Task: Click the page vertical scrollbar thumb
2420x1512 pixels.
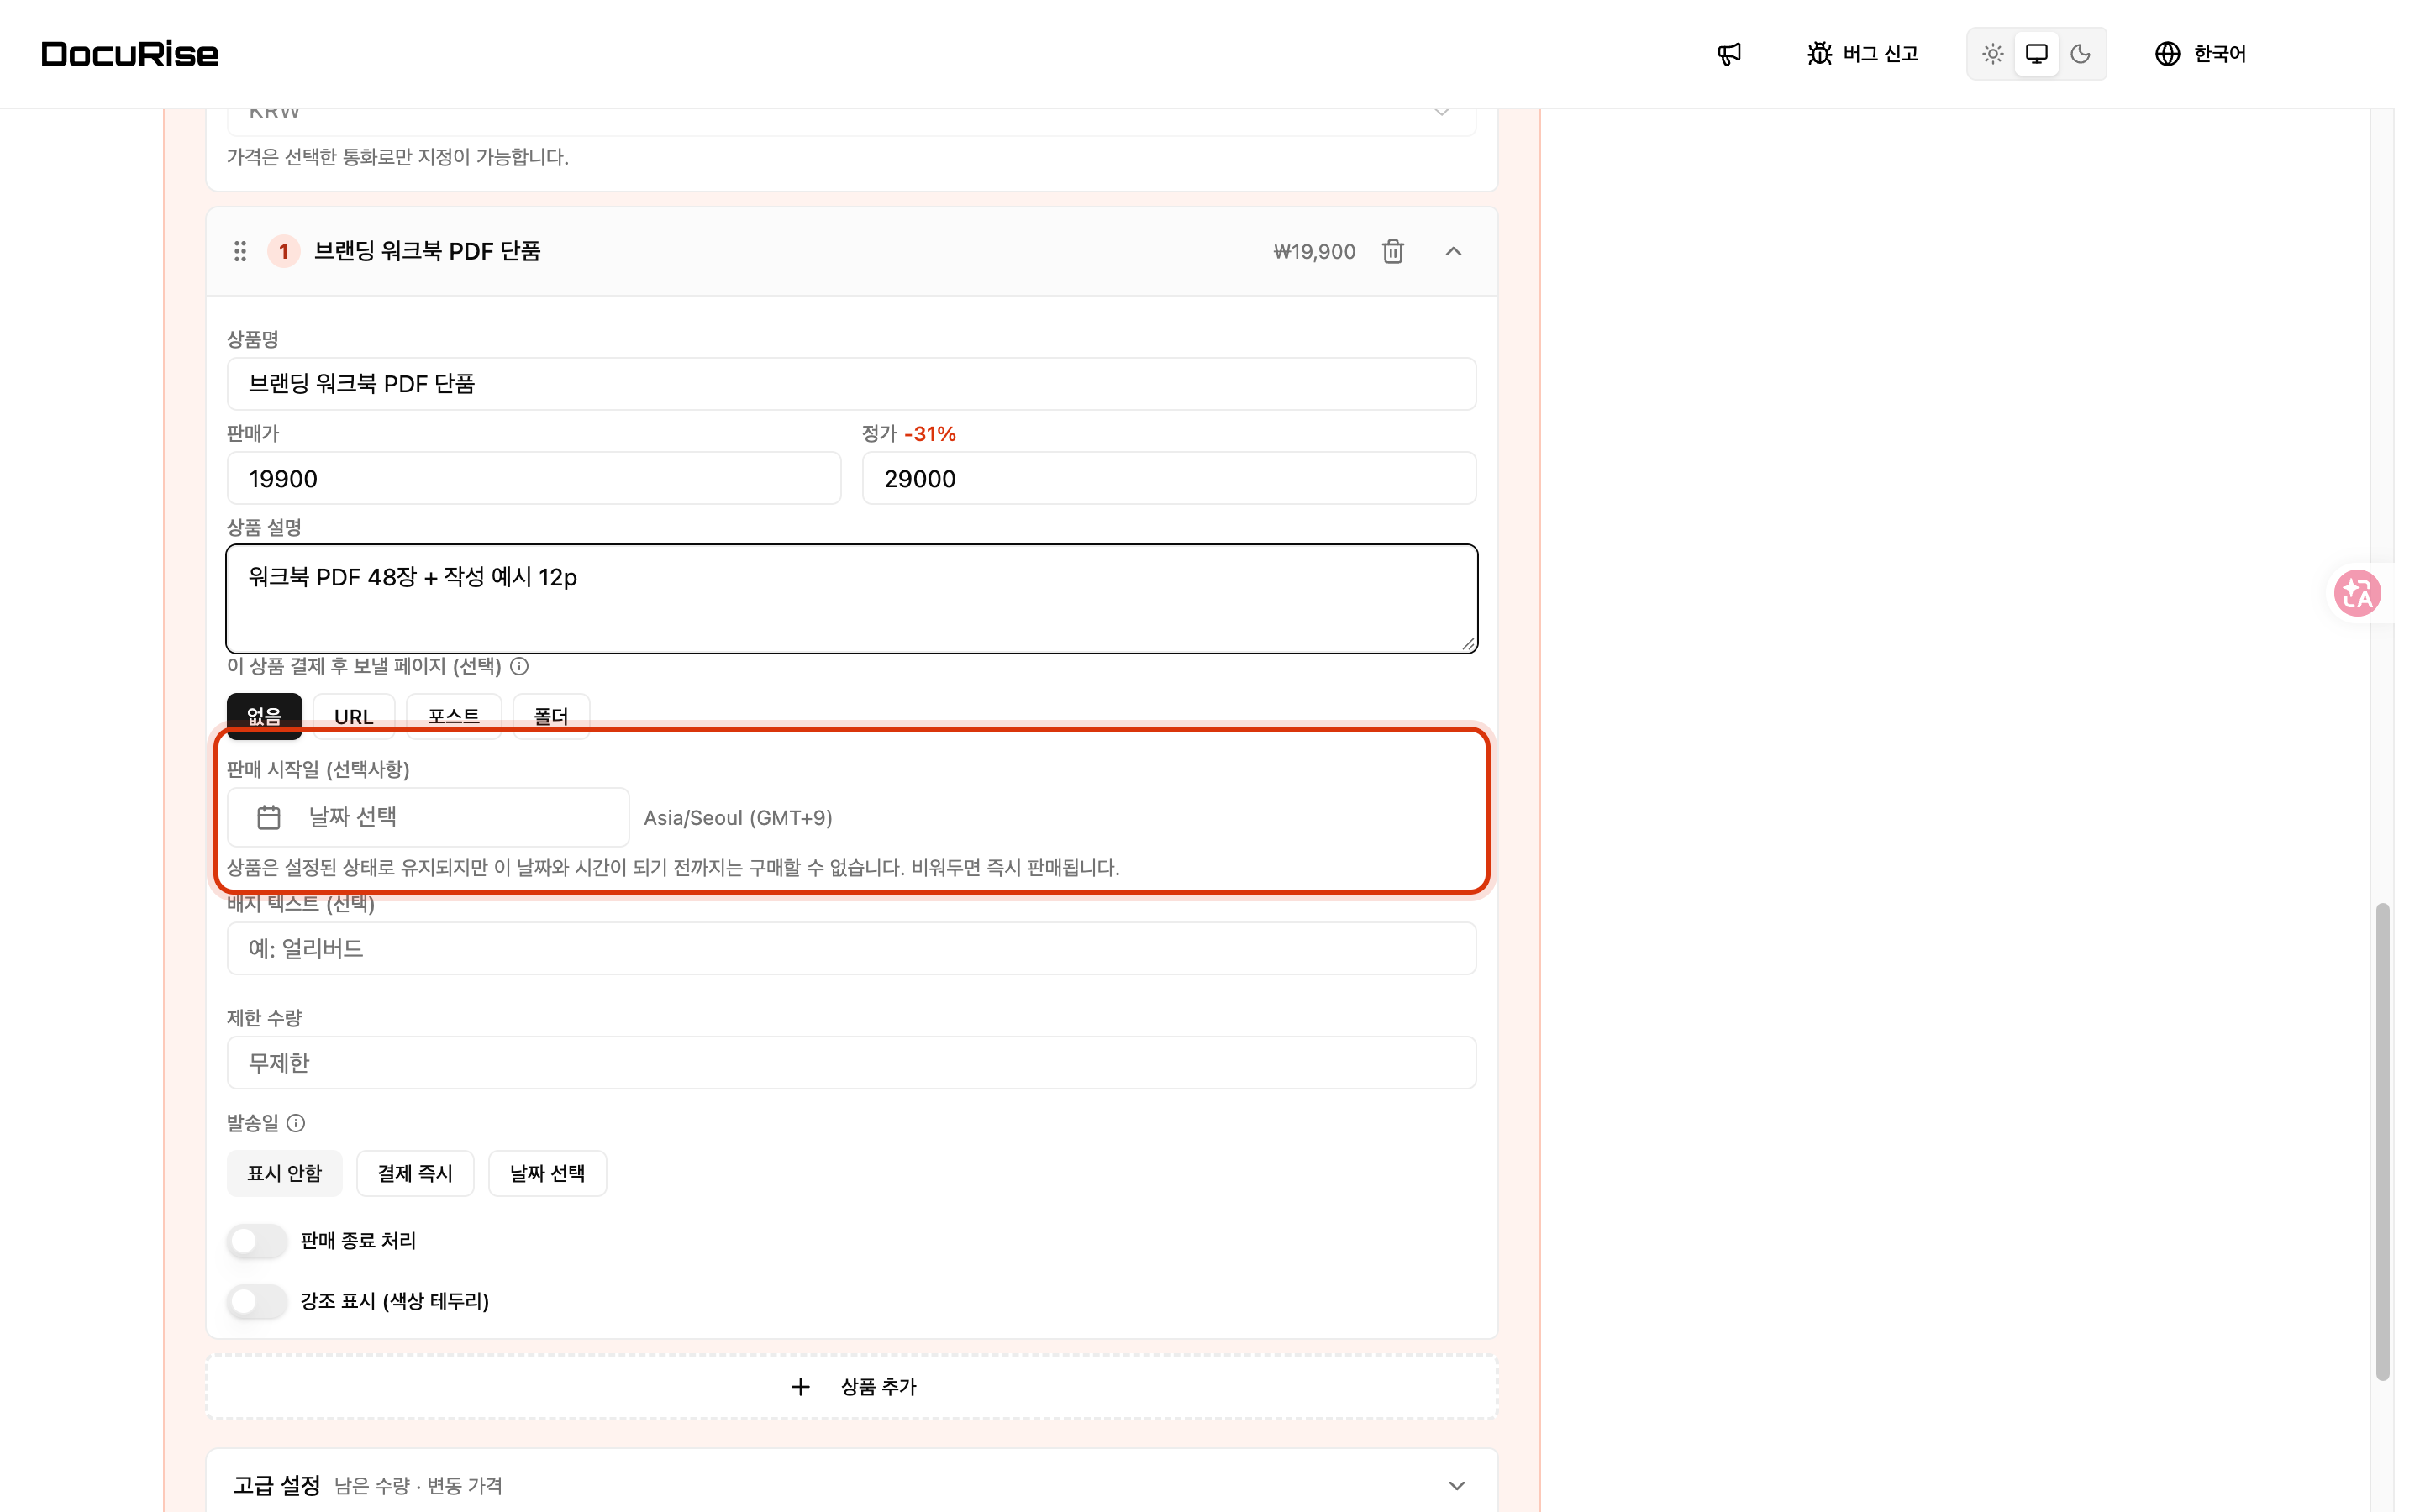Action: [x=2383, y=1142]
